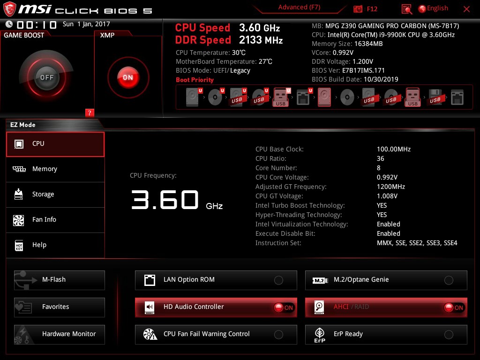Click the ErP leaf icon
The image size is (480, 360).
(320, 335)
